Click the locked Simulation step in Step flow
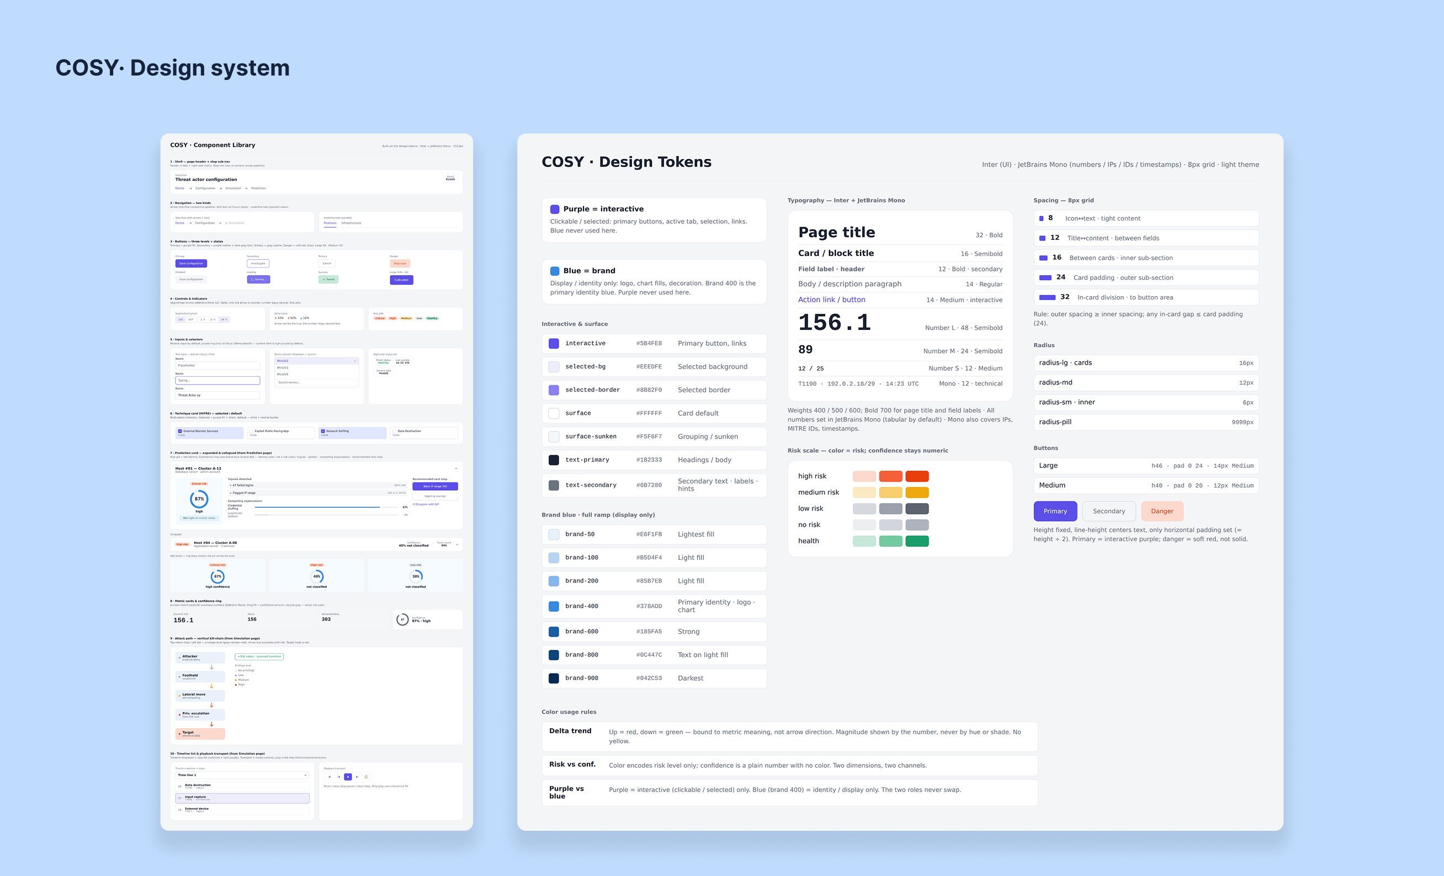This screenshot has height=876, width=1444. point(235,223)
